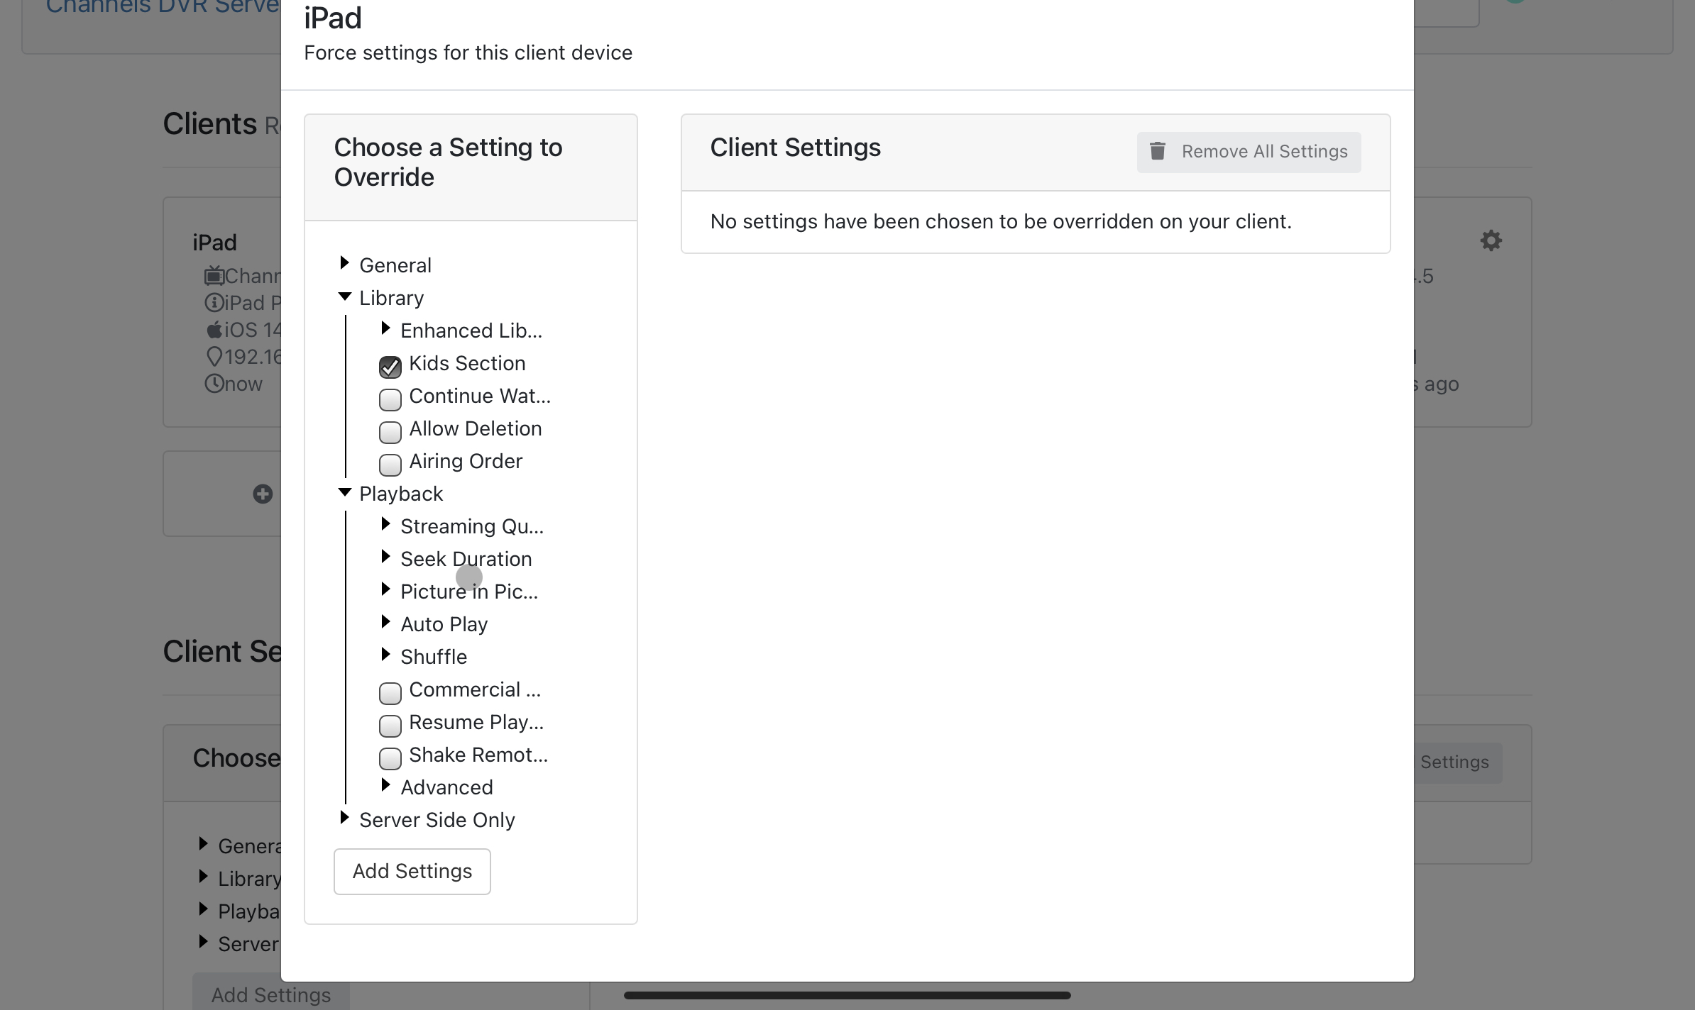Uncheck the Kids Section checkbox
This screenshot has height=1010, width=1695.
click(x=390, y=367)
